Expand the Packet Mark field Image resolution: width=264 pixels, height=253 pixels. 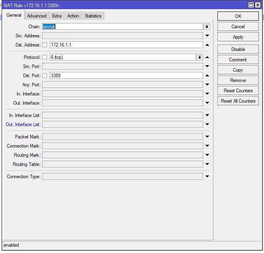pyautogui.click(x=207, y=137)
